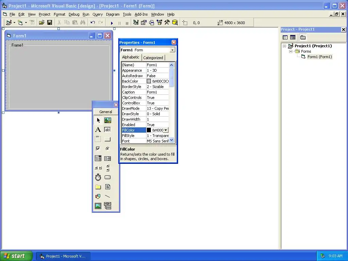
Task: Select the CheckBox tool in toolbox
Action: [x=98, y=149]
